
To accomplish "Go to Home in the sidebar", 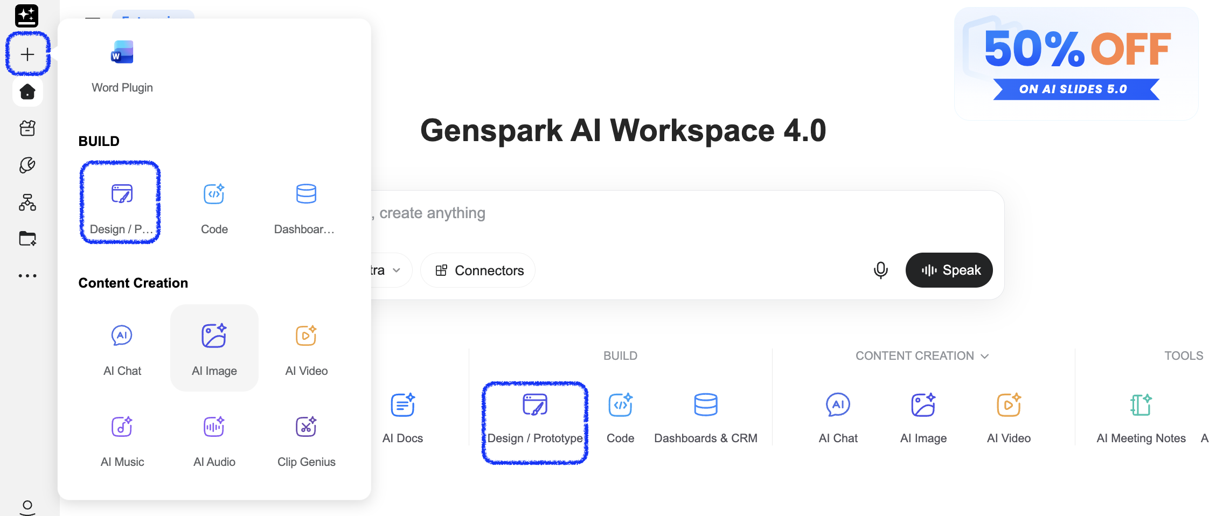I will (x=27, y=92).
